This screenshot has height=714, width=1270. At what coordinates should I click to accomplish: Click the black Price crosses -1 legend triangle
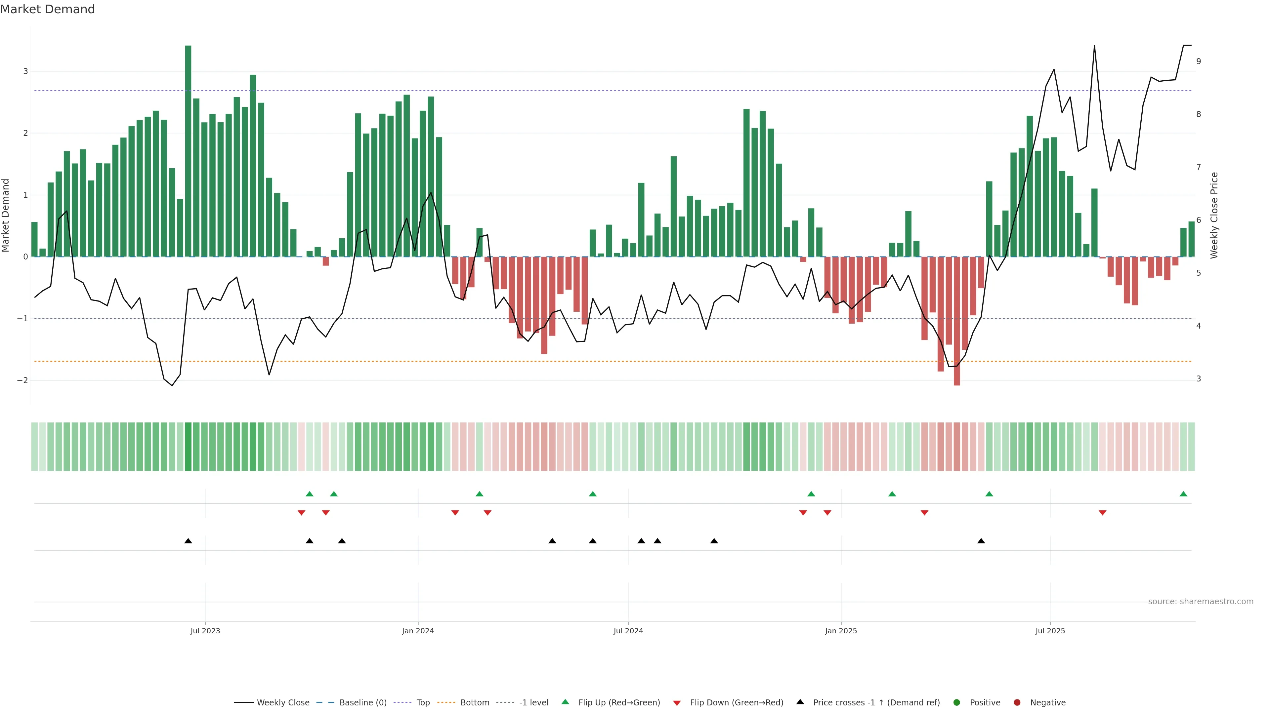[800, 702]
